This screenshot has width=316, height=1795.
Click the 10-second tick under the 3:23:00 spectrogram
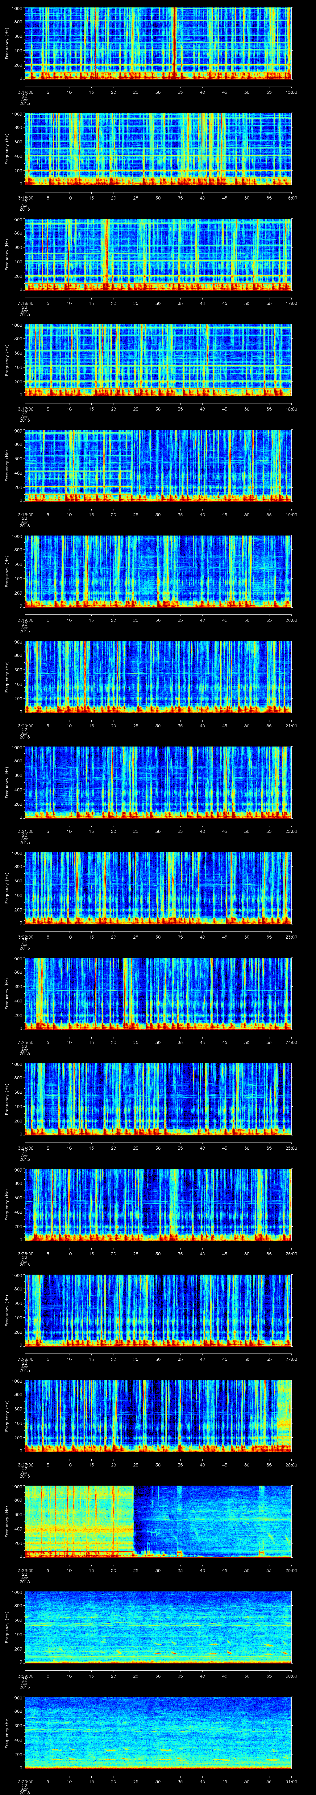69,1042
